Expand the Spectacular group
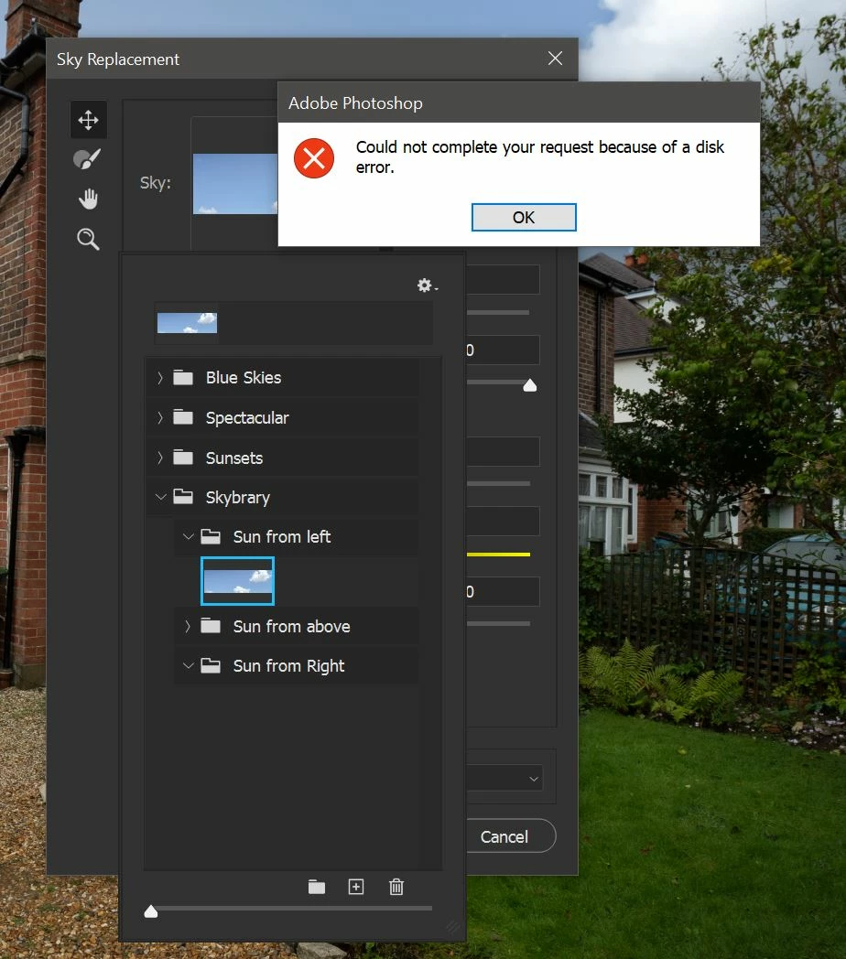Image resolution: width=846 pixels, height=959 pixels. coord(160,417)
